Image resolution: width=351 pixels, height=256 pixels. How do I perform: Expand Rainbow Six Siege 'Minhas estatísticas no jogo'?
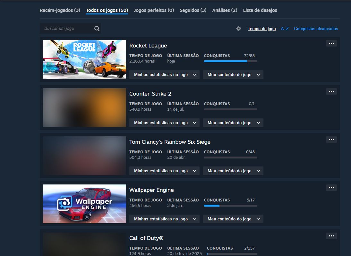164,171
